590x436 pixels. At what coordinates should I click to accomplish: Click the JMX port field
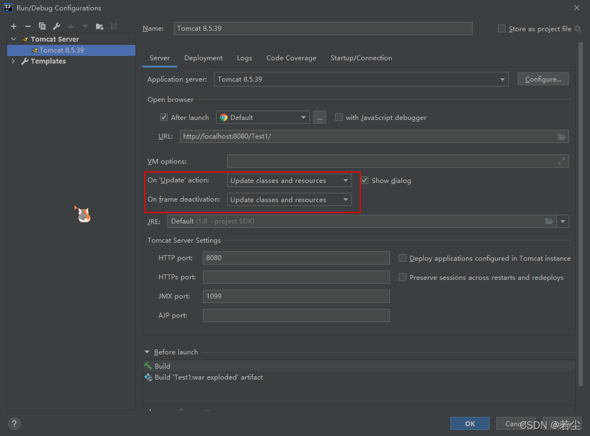[296, 296]
